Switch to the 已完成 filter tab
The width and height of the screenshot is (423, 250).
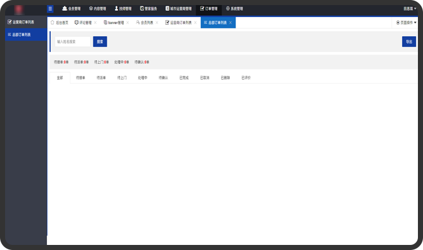(184, 78)
